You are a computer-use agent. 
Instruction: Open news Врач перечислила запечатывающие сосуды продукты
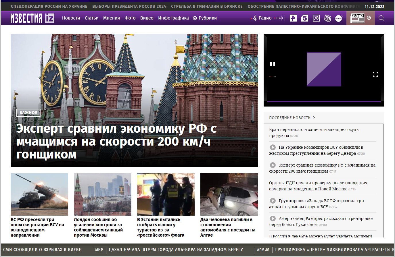314,132
